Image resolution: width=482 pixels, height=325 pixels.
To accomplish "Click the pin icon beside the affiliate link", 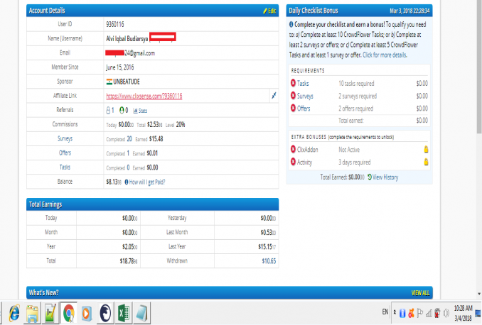I will click(x=274, y=96).
